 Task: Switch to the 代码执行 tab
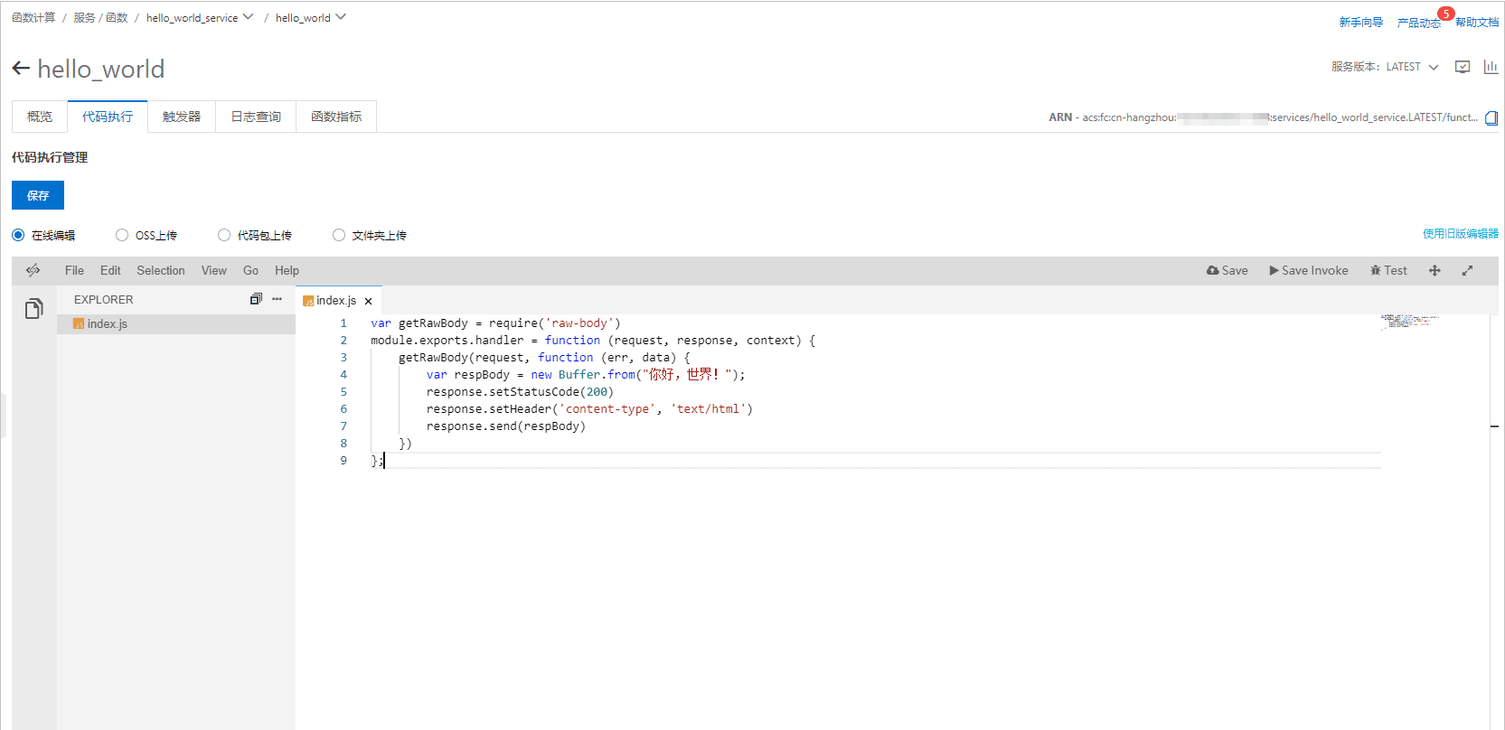108,117
